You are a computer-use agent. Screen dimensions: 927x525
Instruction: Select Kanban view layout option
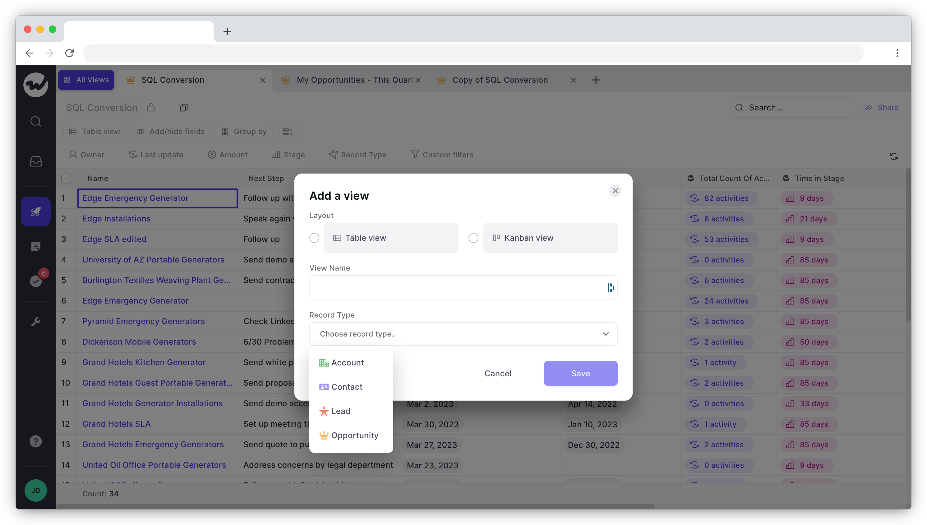[474, 237]
